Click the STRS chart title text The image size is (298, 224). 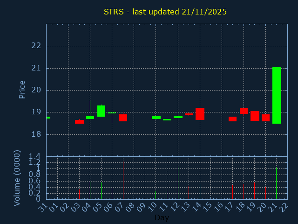[165, 12]
